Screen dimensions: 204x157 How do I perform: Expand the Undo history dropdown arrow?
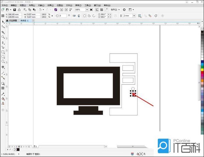pyautogui.click(x=43, y=10)
